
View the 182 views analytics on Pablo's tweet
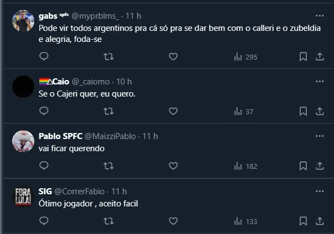246,166
